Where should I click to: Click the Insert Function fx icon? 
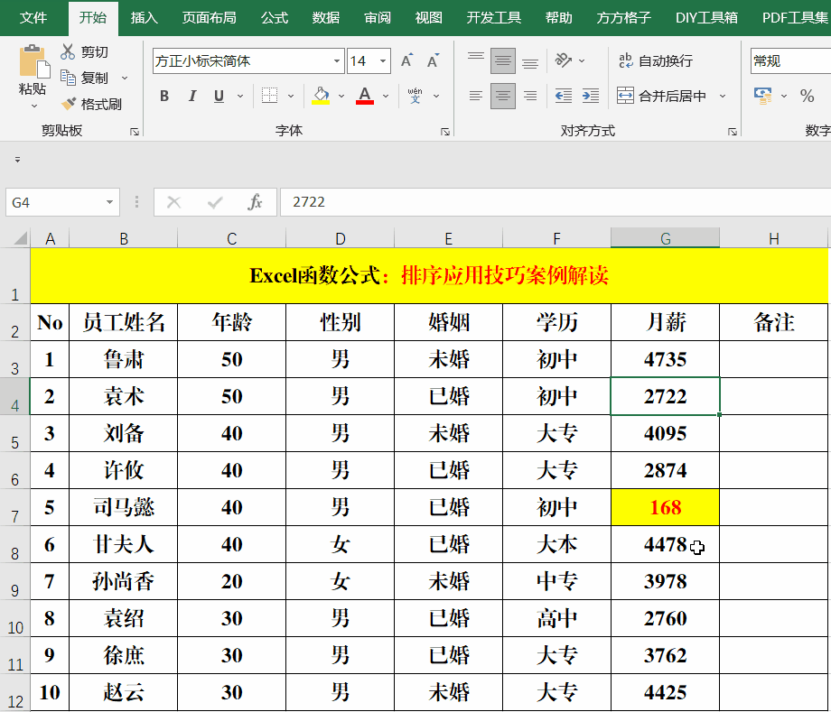(255, 202)
